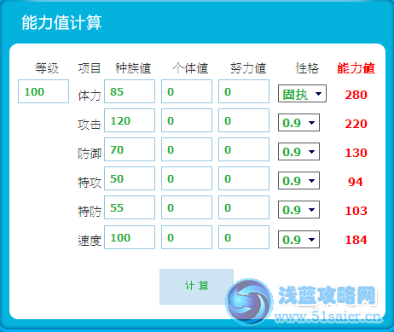Image resolution: width=394 pixels, height=332 pixels.
Task: Focus the 速度 个体值 input field
Action: [x=187, y=237]
